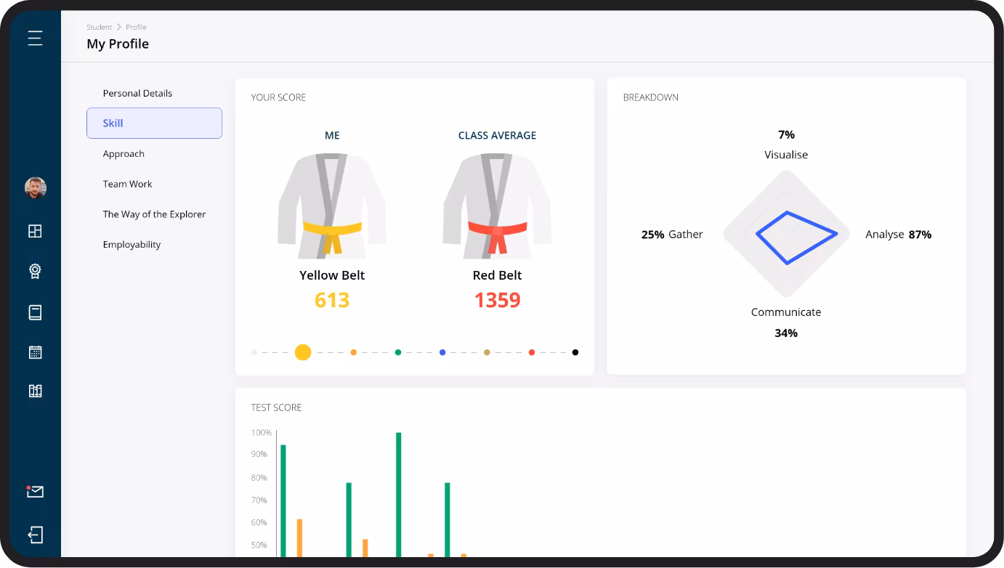Click the black belt level dot
This screenshot has width=1004, height=568.
coord(575,352)
